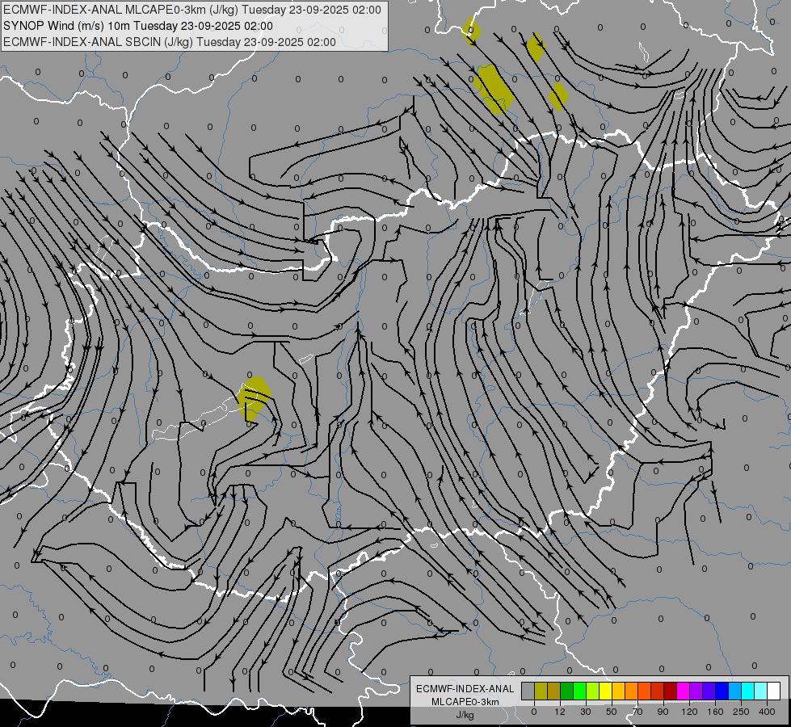Viewport: 791px width, 727px height.
Task: Click the 90 legend tick label
Action: coord(663,712)
